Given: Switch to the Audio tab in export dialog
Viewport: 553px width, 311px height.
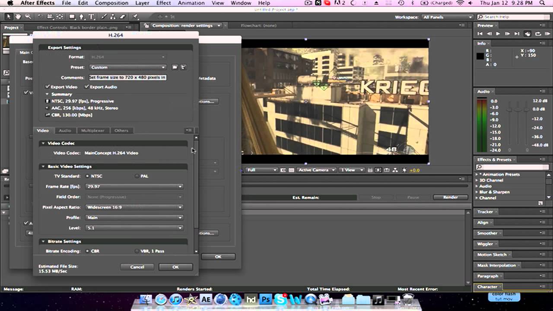Looking at the screenshot, I should pos(65,130).
